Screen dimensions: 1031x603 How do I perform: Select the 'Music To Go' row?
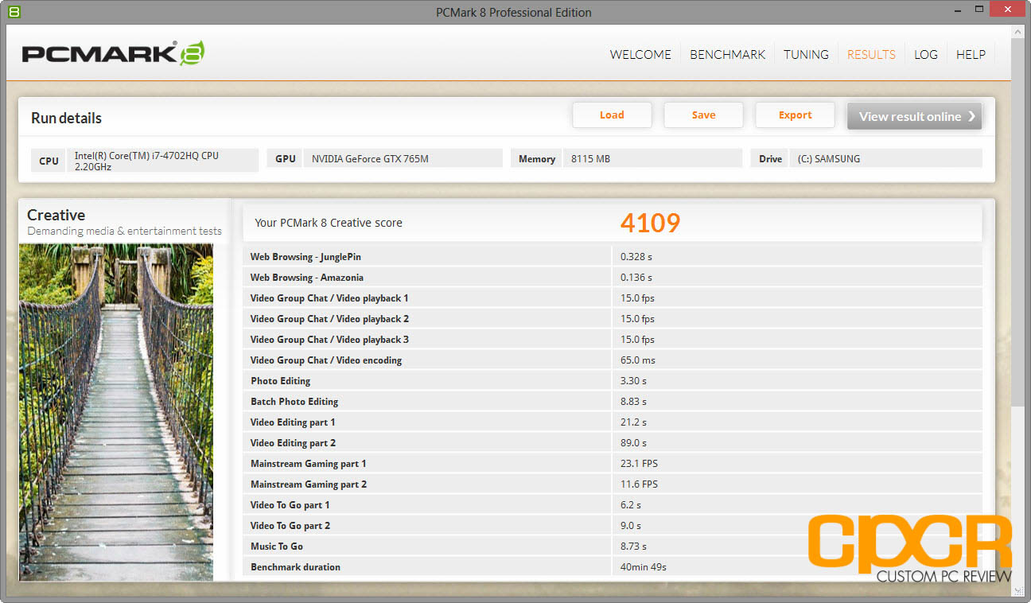pos(613,547)
